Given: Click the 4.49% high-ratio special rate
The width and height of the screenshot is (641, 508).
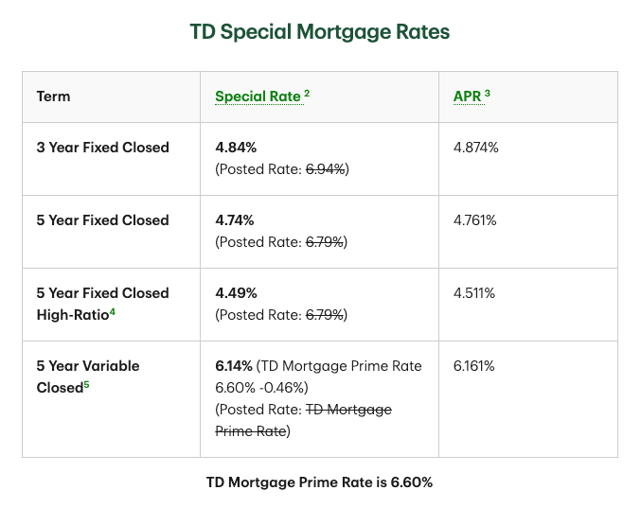Looking at the screenshot, I should coord(236,293).
